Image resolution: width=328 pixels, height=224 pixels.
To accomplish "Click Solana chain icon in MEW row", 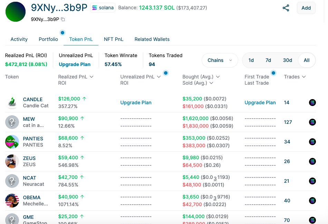I will [312, 122].
